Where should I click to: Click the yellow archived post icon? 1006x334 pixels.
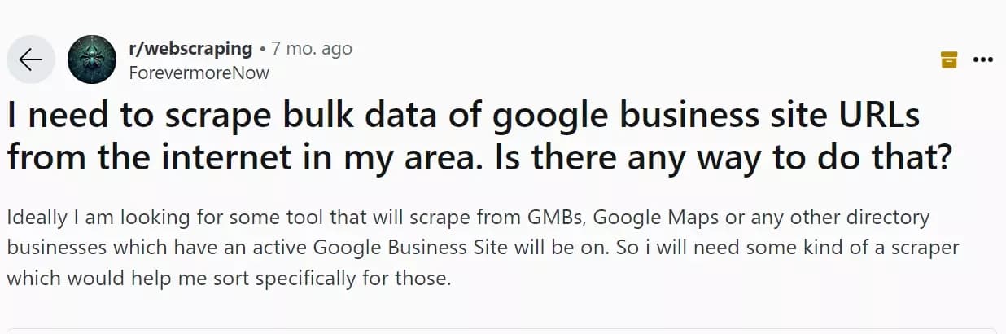(x=948, y=59)
